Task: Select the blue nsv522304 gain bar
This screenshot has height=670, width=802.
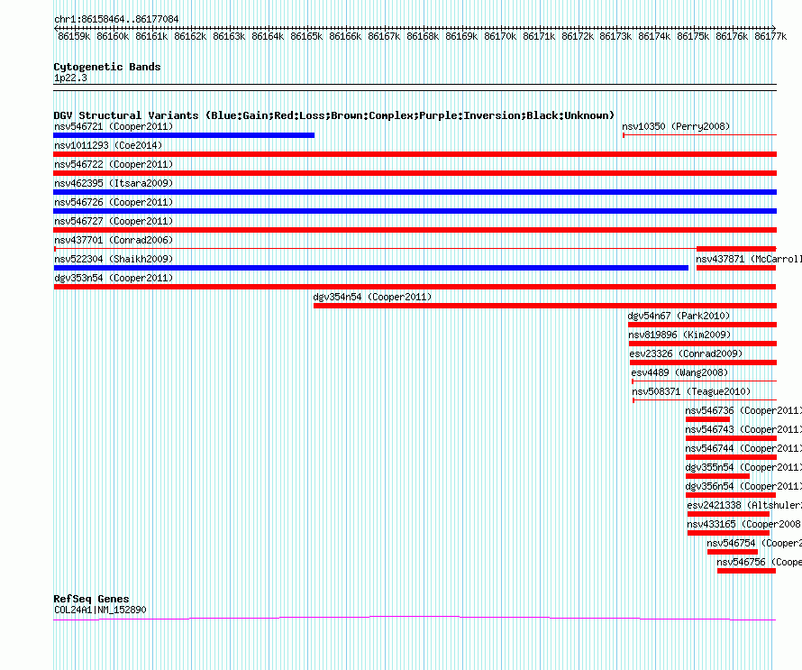Action: (371, 268)
